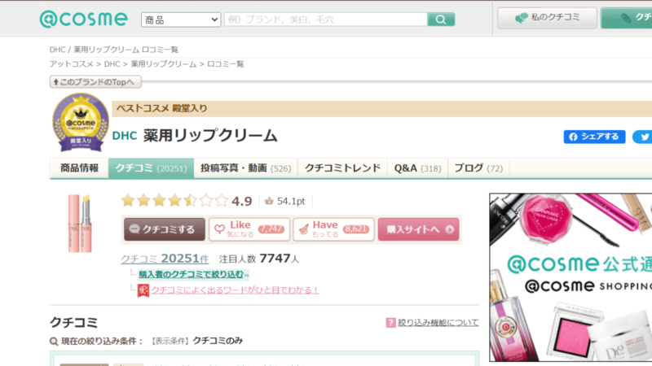The image size is (652, 366).
Task: Focus the brand search input field
Action: point(325,20)
